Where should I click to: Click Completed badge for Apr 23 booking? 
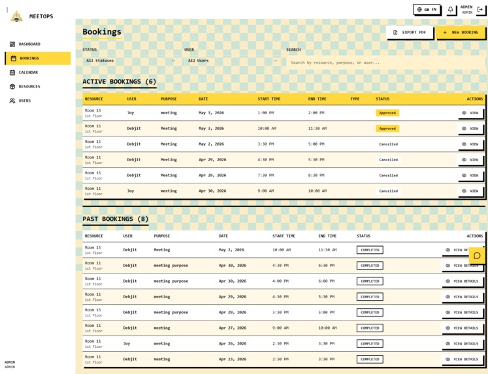click(370, 359)
